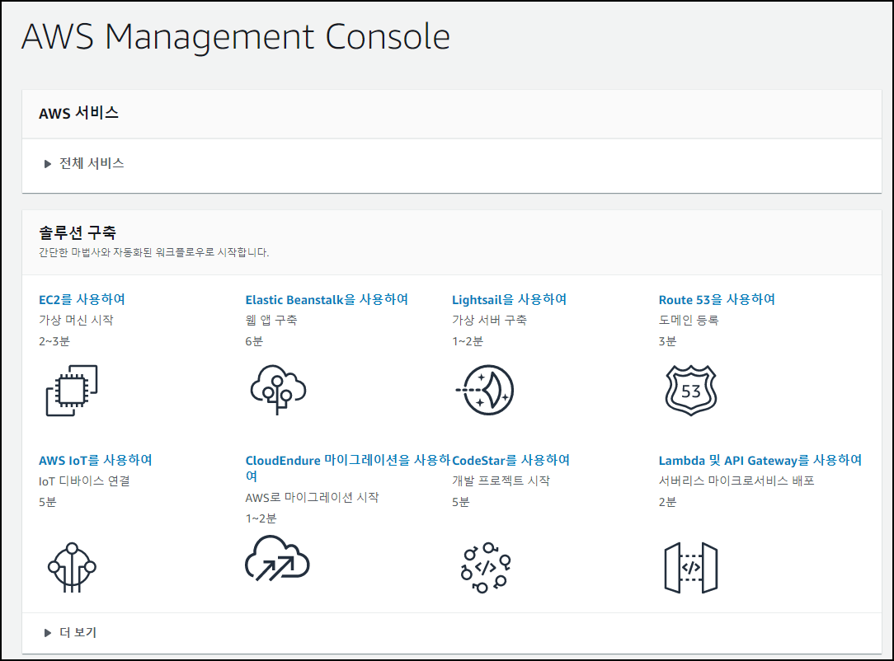Click the AWS IoT를 사용하여 link

tap(92, 461)
